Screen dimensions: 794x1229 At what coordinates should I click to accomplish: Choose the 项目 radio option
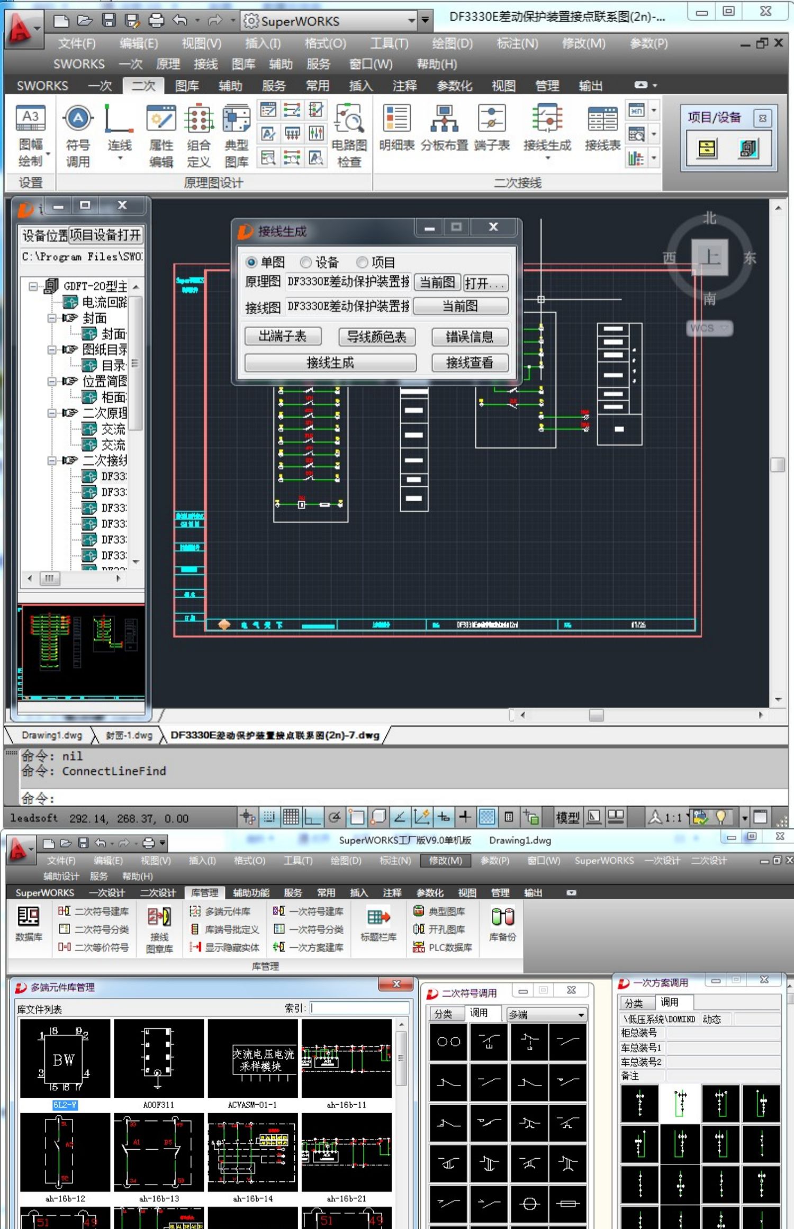coord(362,263)
